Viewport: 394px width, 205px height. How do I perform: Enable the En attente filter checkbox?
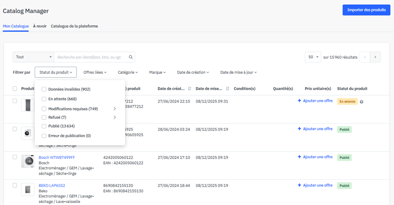click(44, 99)
